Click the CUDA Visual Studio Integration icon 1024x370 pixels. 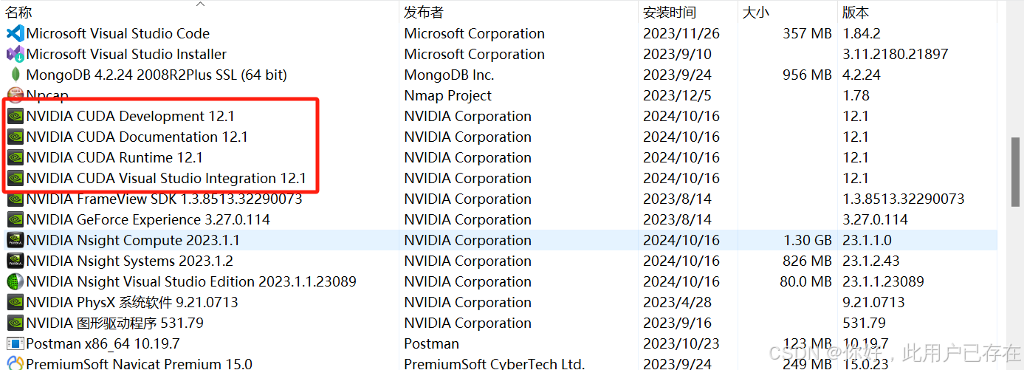coord(15,178)
